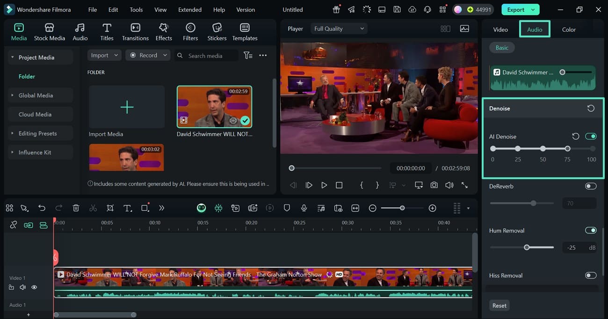Open the Templates panel
Image resolution: width=608 pixels, height=319 pixels.
tap(245, 32)
